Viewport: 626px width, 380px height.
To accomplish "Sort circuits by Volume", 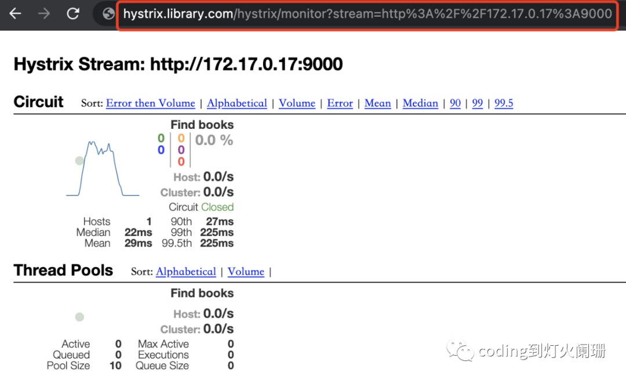I will point(297,103).
